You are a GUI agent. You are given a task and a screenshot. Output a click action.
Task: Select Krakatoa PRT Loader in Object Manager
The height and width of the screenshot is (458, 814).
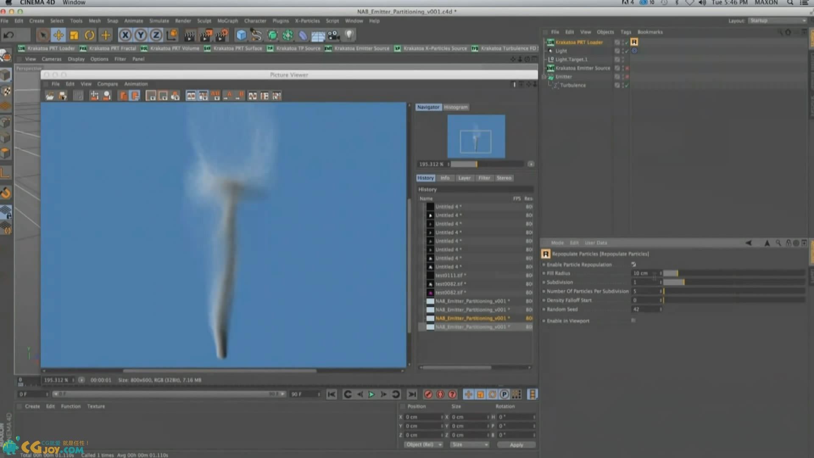pyautogui.click(x=579, y=42)
